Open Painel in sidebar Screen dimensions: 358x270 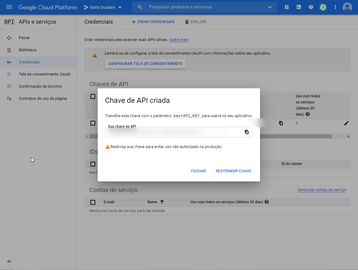coord(38,38)
